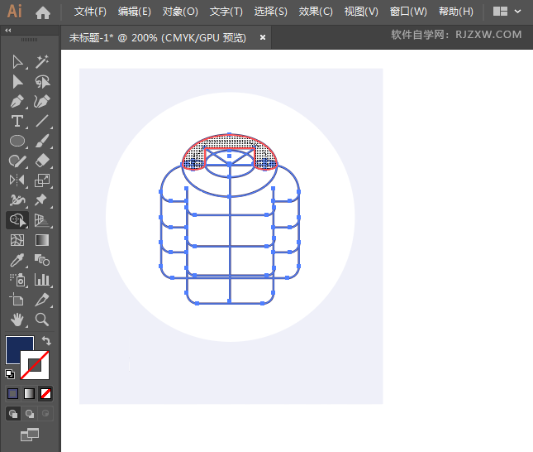Enable Draw Behind mode
This screenshot has height=452, width=533.
coord(30,413)
